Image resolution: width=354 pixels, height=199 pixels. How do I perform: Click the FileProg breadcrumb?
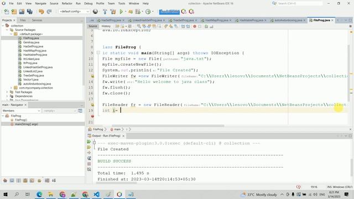coord(98,129)
